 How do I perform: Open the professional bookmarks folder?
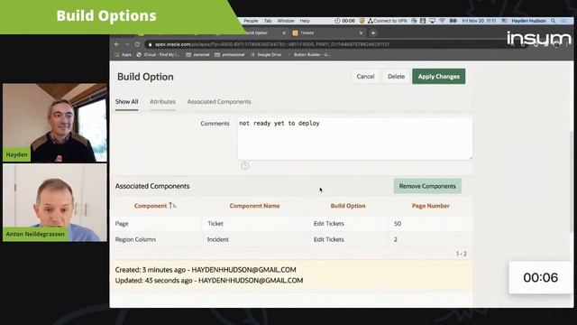pyautogui.click(x=230, y=54)
